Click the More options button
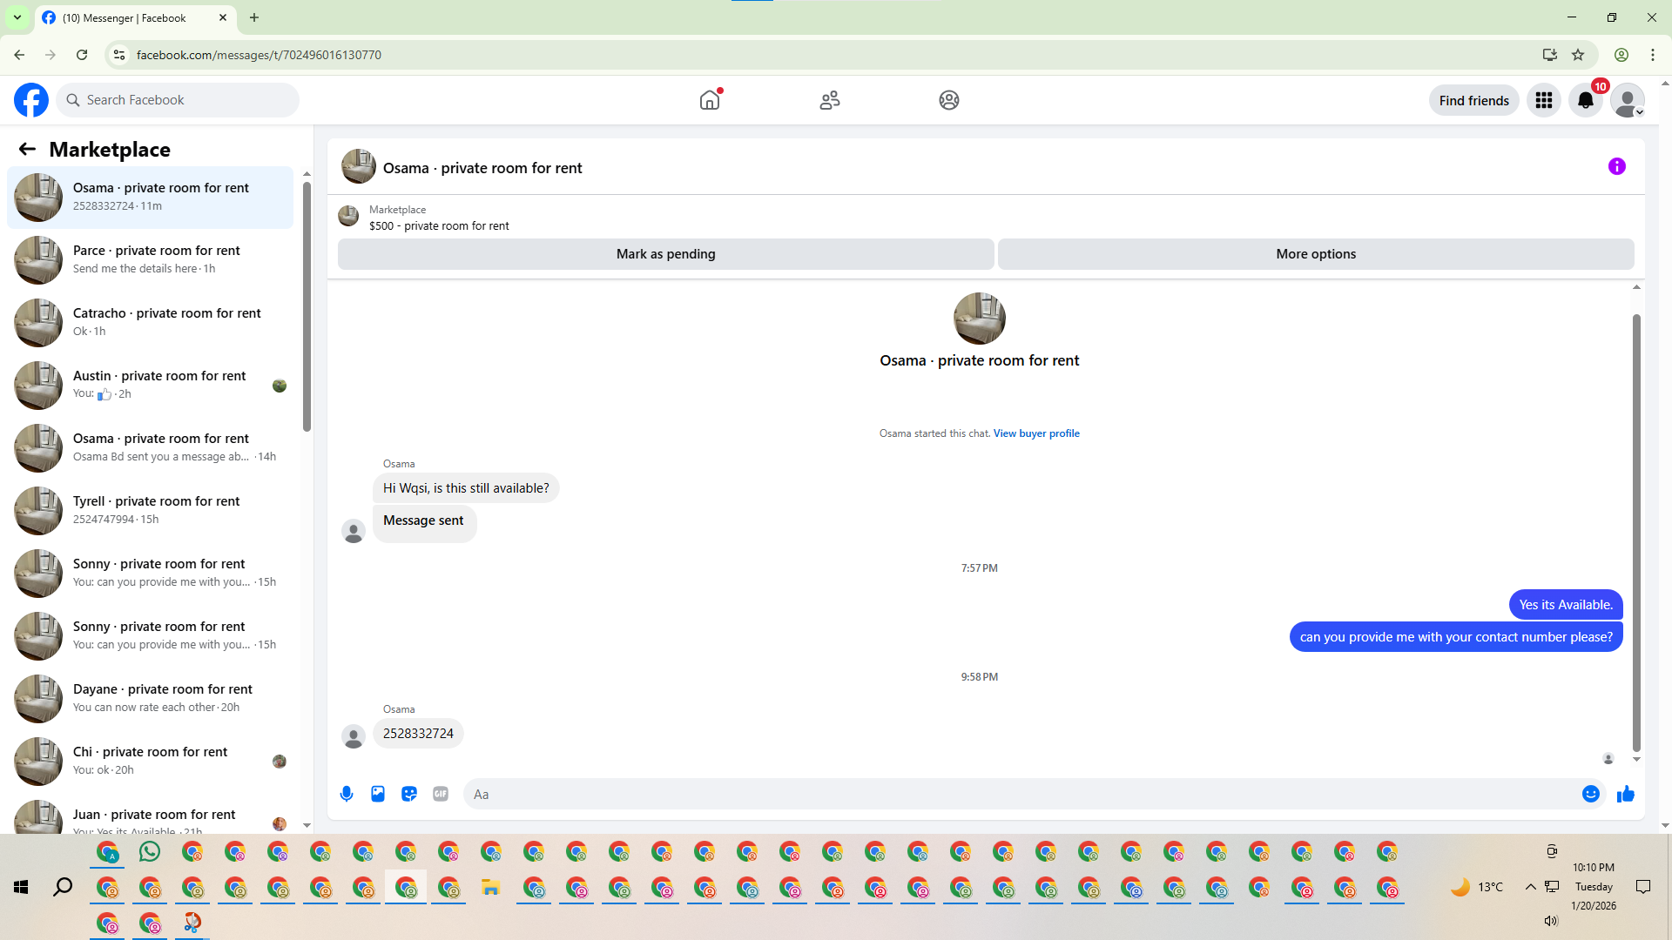Screen dimensions: 1672x940 [1316, 254]
